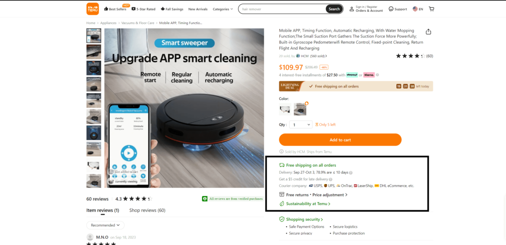Switch to Shop reviews (60) tab

147,210
